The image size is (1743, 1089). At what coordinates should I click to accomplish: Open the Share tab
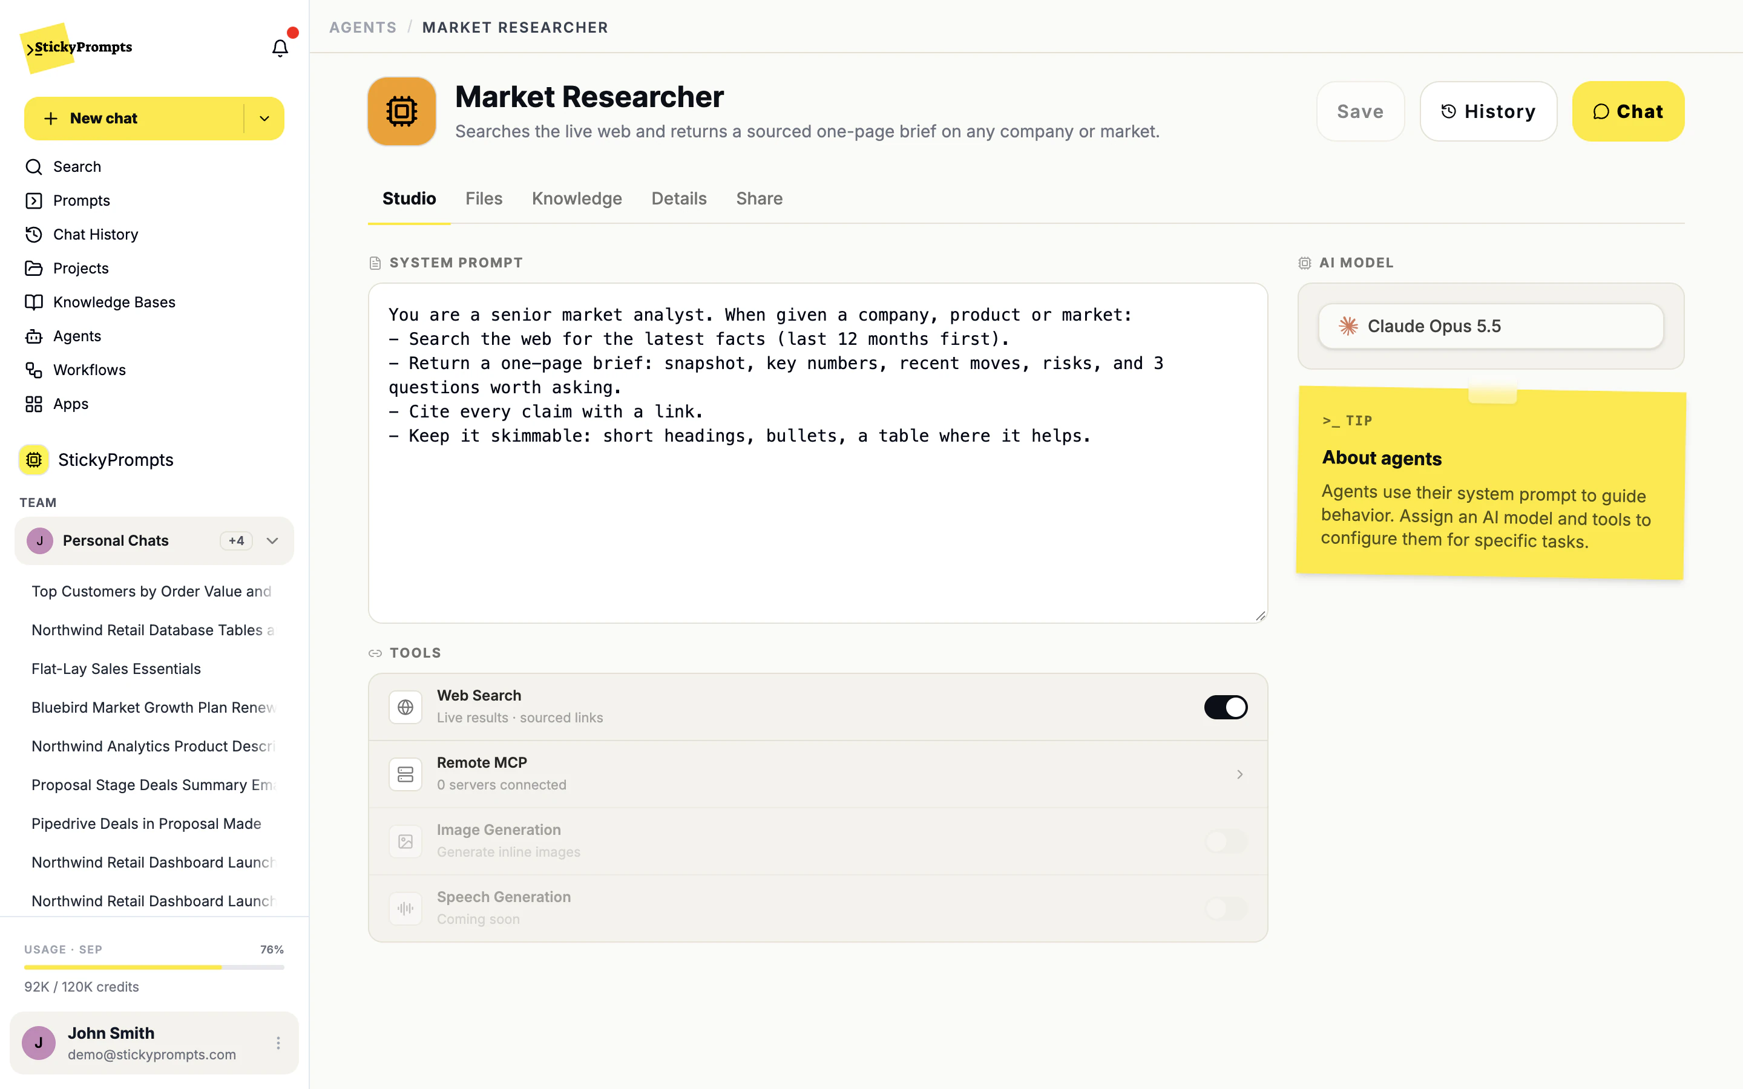(759, 199)
